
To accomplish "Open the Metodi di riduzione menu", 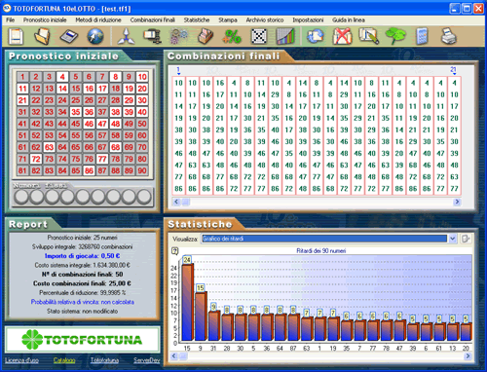I will click(98, 20).
